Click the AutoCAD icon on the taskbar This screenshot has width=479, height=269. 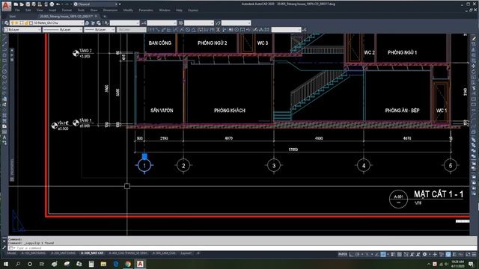tap(140, 264)
